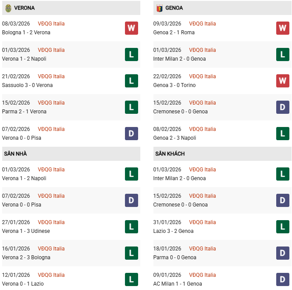Click the Verona 2-3 Bologna match row

(x=26, y=257)
